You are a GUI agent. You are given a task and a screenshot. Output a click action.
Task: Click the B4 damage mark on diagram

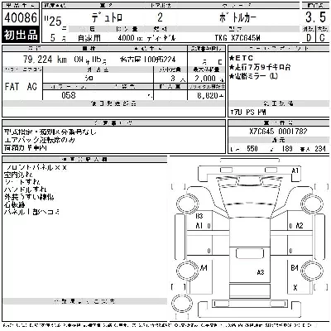pyautogui.click(x=295, y=267)
